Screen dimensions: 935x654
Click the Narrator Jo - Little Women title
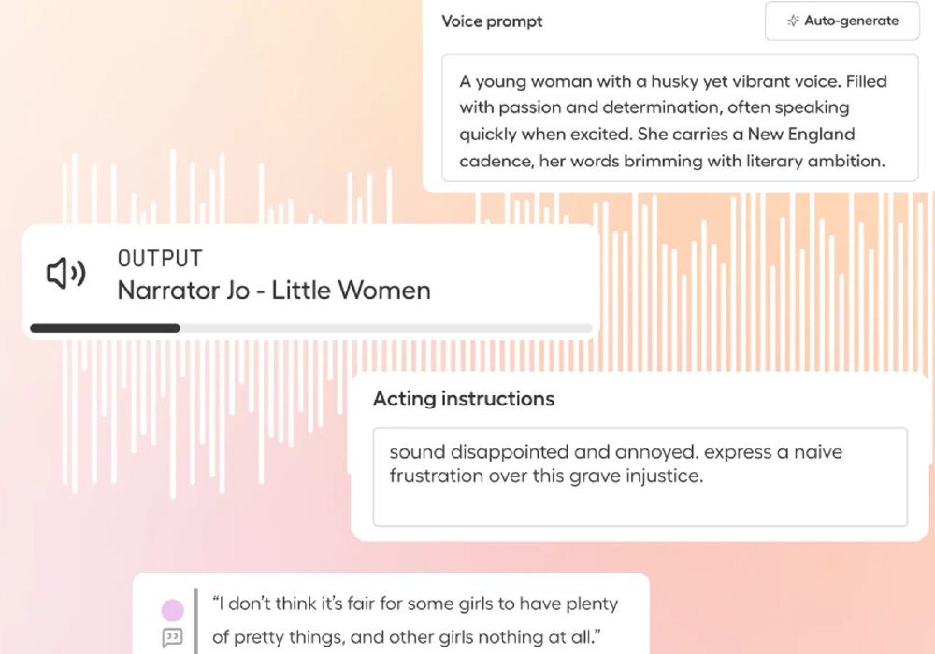click(x=274, y=291)
